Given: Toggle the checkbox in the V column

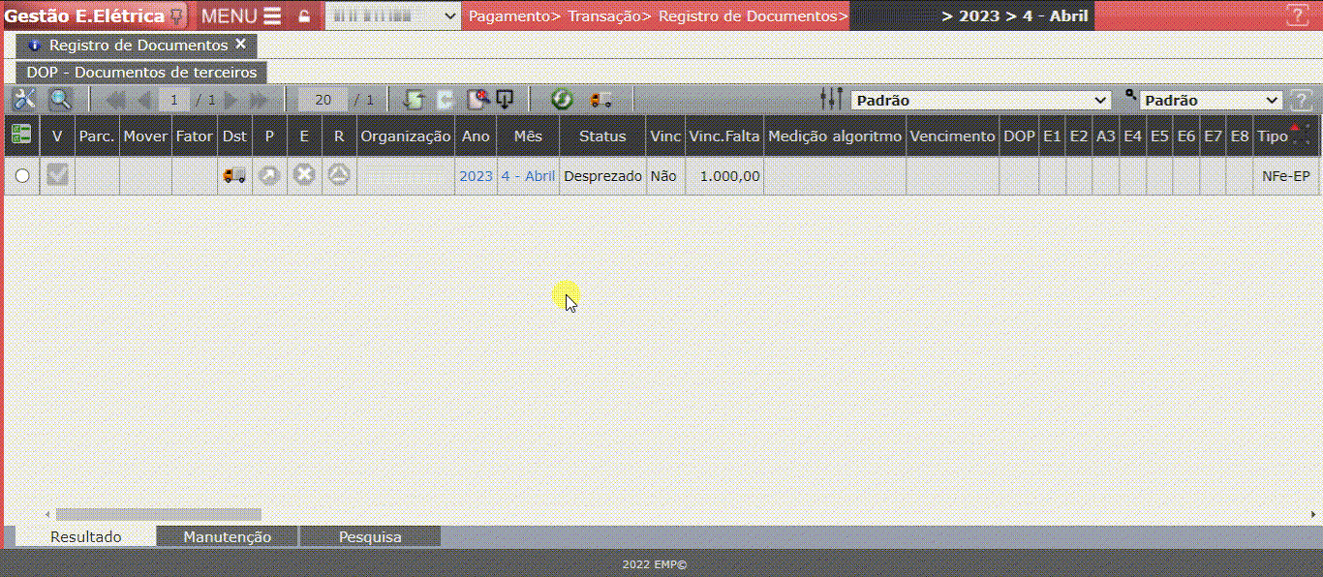Looking at the screenshot, I should tap(56, 175).
